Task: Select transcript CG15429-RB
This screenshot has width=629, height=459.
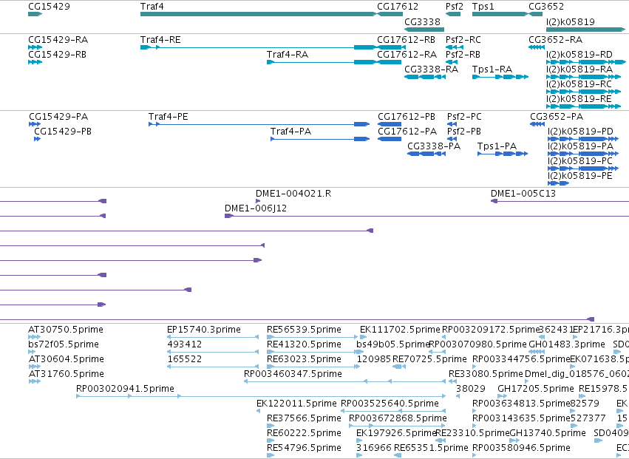Action: click(35, 62)
